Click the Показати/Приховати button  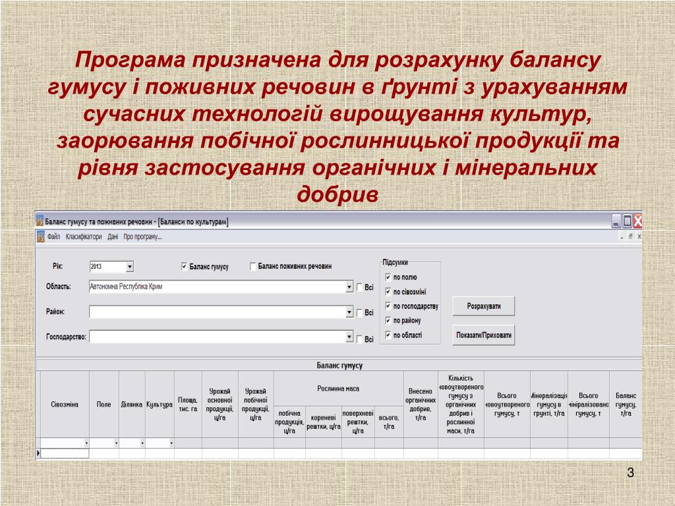click(x=483, y=335)
